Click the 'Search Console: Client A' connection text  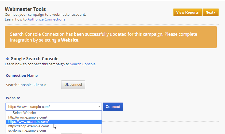(x=26, y=85)
